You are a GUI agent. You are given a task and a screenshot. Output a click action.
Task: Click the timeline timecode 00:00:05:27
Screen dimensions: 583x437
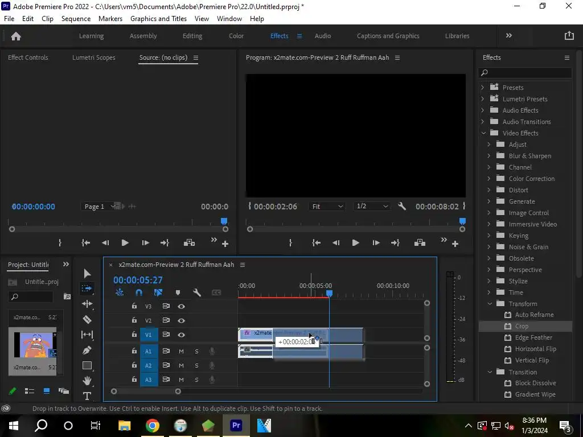[138, 280]
